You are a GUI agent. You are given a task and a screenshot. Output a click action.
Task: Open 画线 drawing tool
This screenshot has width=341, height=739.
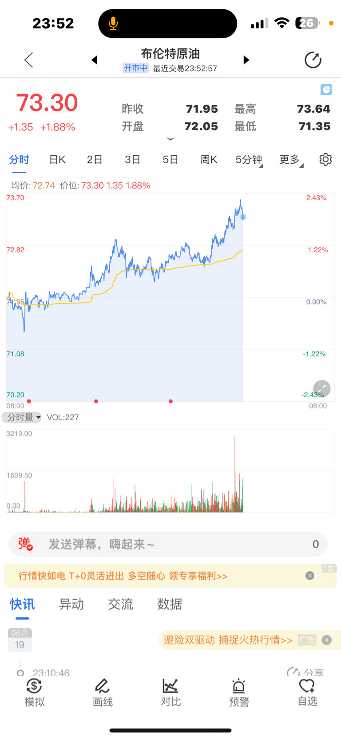tap(103, 693)
